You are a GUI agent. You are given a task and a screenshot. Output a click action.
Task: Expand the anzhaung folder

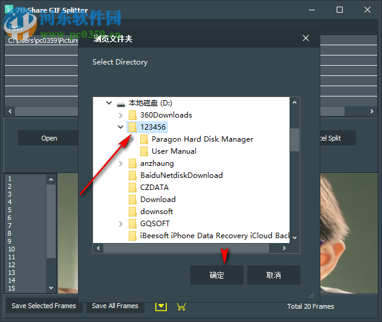pyautogui.click(x=121, y=163)
